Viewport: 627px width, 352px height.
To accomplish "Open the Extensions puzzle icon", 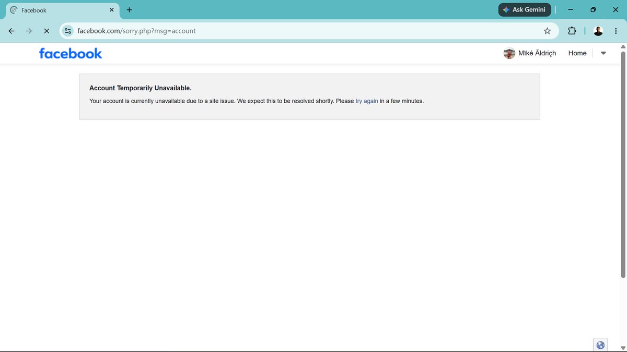I will [572, 31].
